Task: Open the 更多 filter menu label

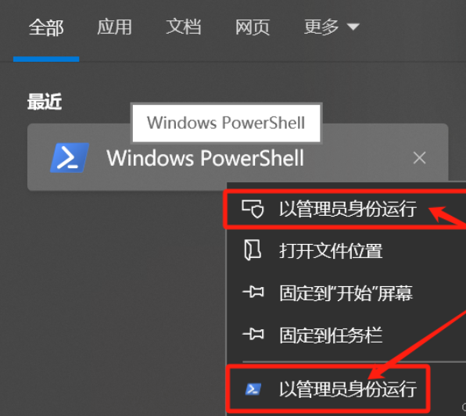Action: pos(321,27)
